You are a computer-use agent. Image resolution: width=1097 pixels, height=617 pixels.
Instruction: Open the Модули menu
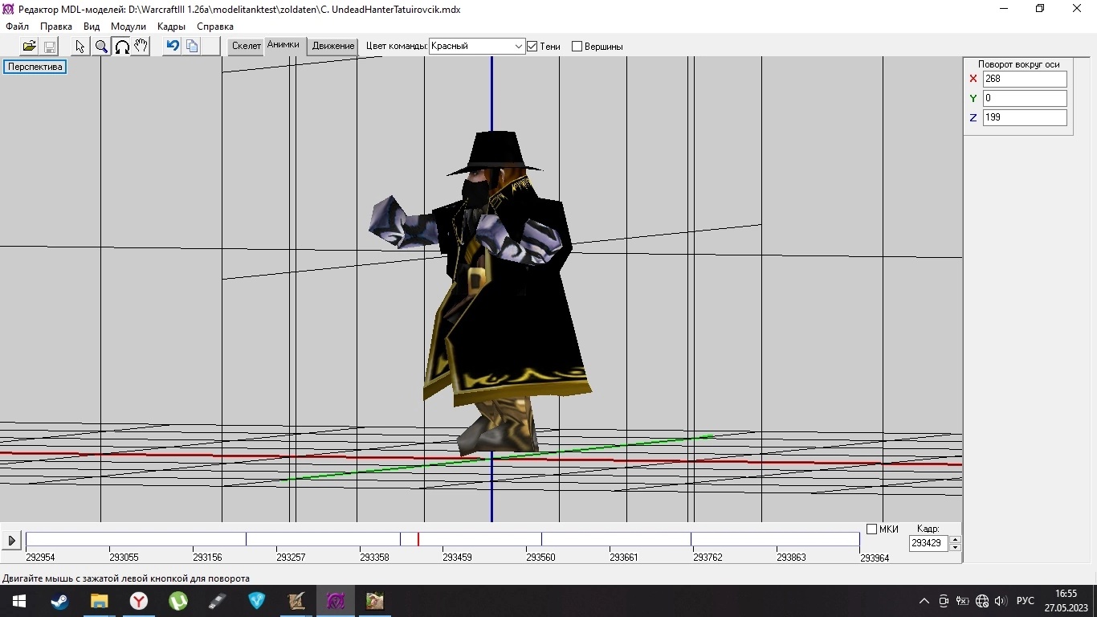click(x=128, y=27)
